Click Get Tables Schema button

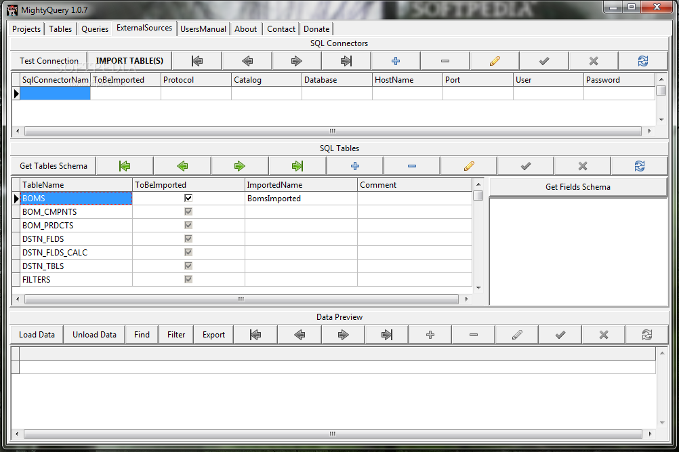(x=54, y=166)
